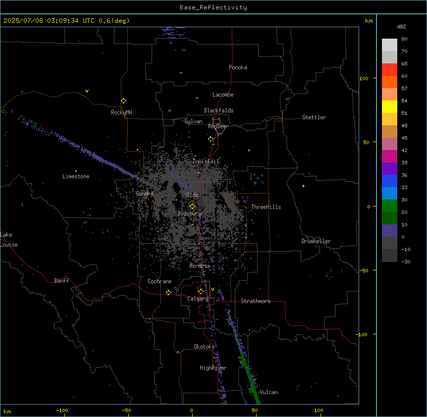Select the orange 57-60 dBZ legend swatch
Screen dimensions: 427x417
(x=389, y=82)
